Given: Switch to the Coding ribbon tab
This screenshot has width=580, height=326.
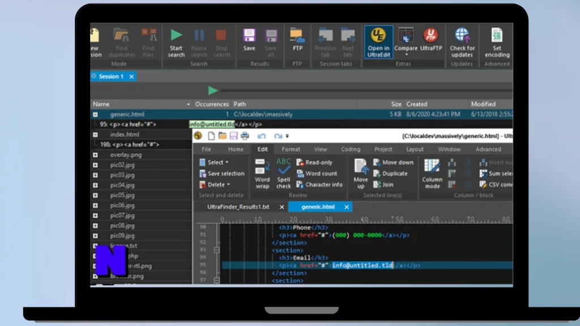Looking at the screenshot, I should pos(350,149).
